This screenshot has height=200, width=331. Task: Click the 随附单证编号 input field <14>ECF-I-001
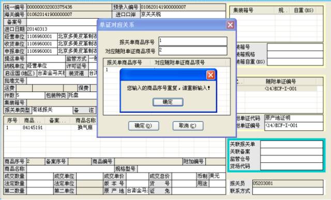(294, 126)
